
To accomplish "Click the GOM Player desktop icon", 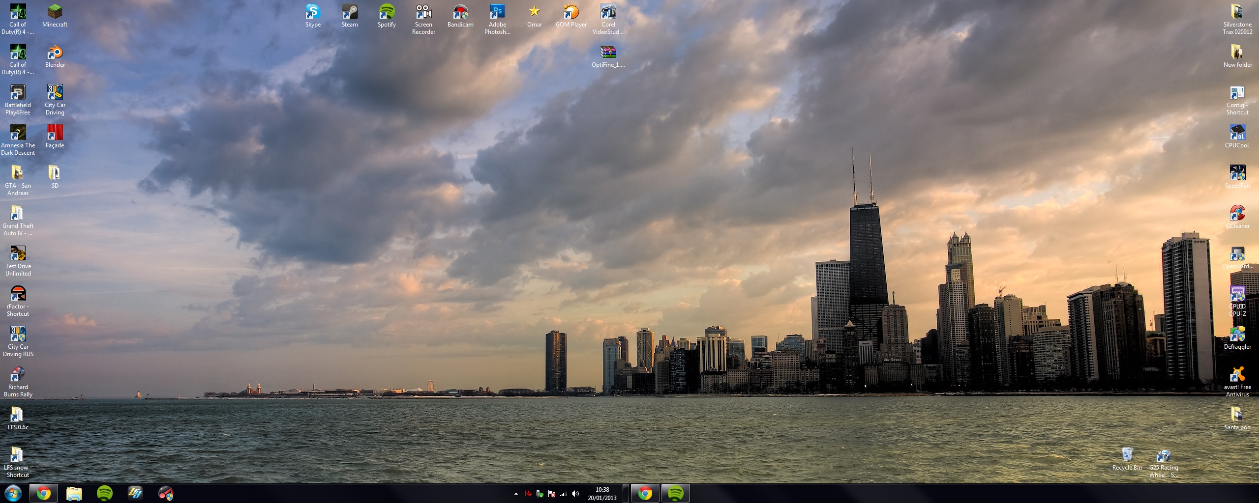I will click(x=571, y=16).
